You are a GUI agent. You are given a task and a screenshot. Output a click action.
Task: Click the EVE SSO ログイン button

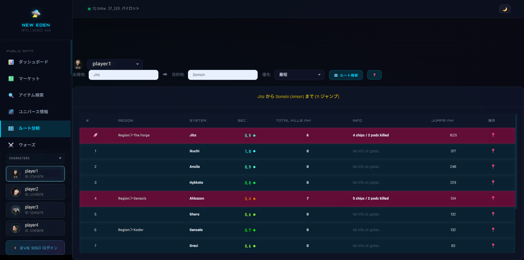click(x=35, y=248)
